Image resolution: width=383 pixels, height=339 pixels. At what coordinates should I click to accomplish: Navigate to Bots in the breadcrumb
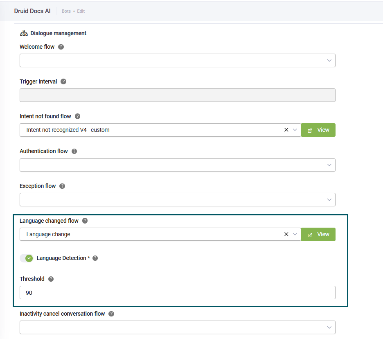66,11
